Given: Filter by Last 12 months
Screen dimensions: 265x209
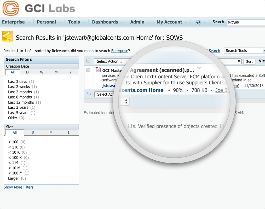Looking at the screenshot, I should click(x=21, y=102).
